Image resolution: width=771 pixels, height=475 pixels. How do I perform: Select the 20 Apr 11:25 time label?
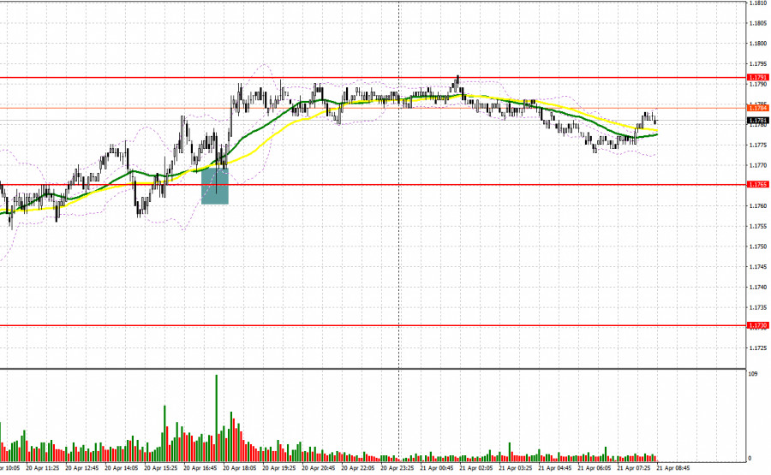pos(43,469)
